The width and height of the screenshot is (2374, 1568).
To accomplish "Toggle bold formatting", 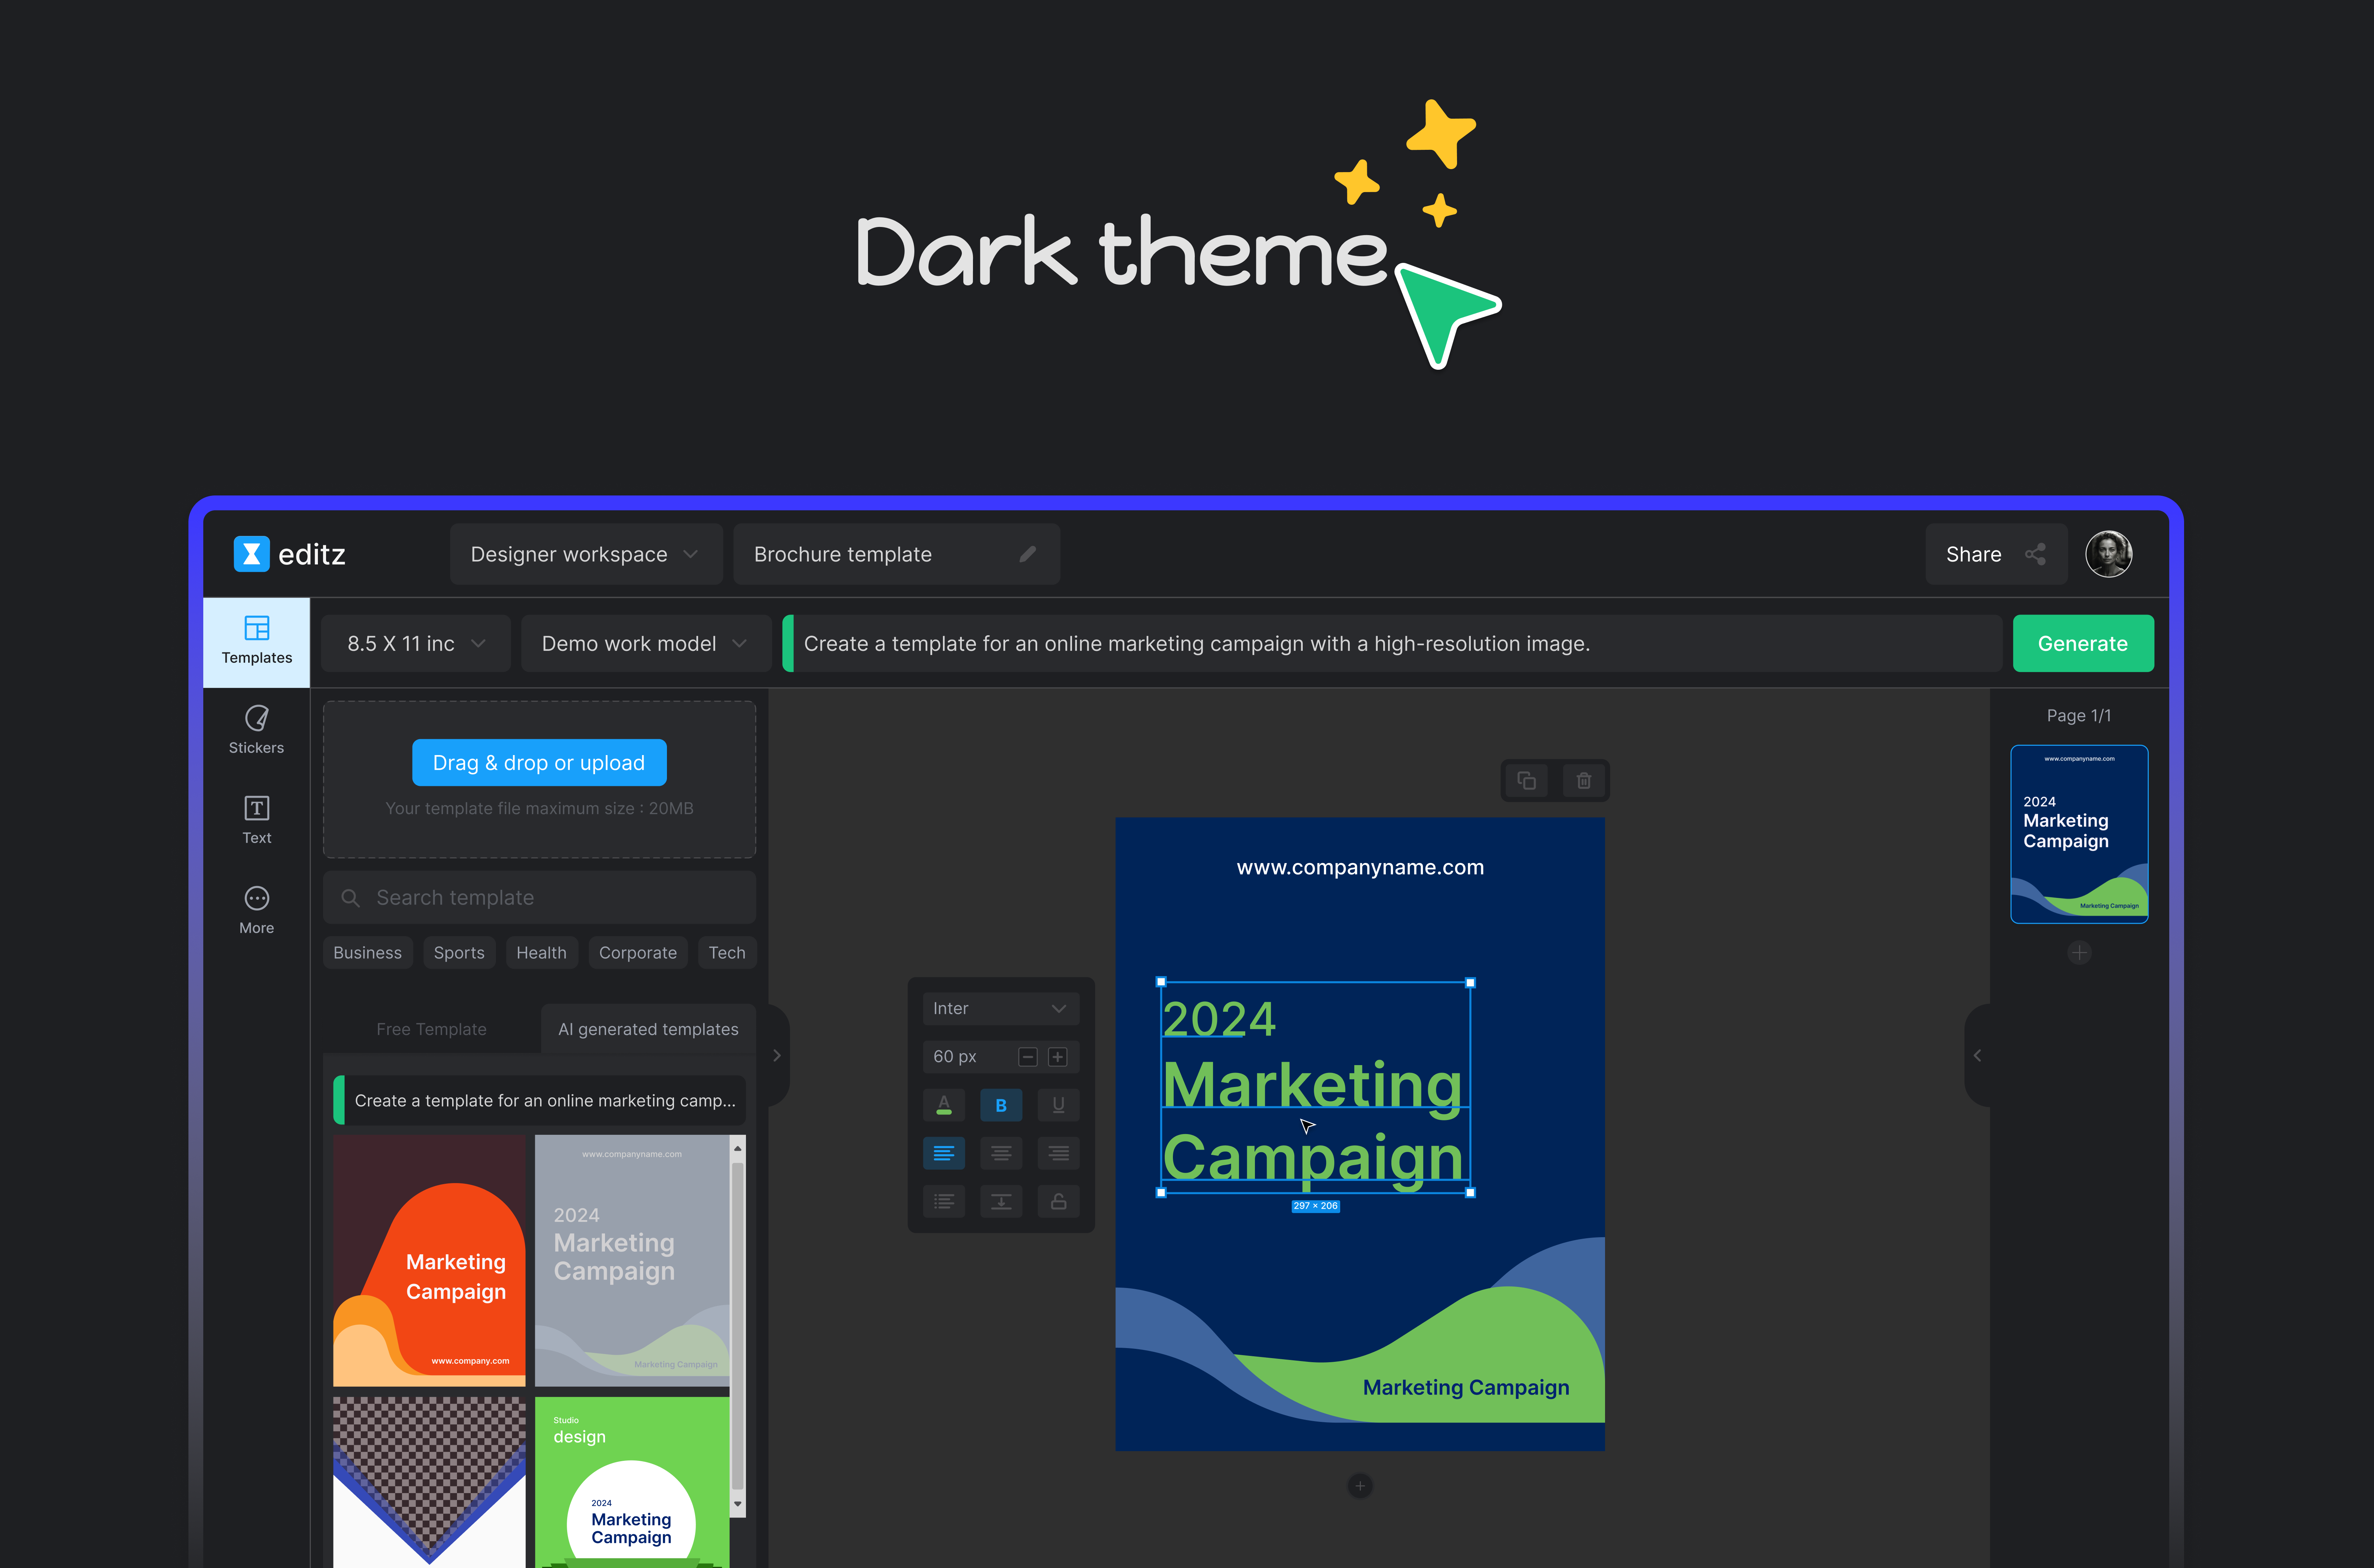I will tap(1001, 1105).
